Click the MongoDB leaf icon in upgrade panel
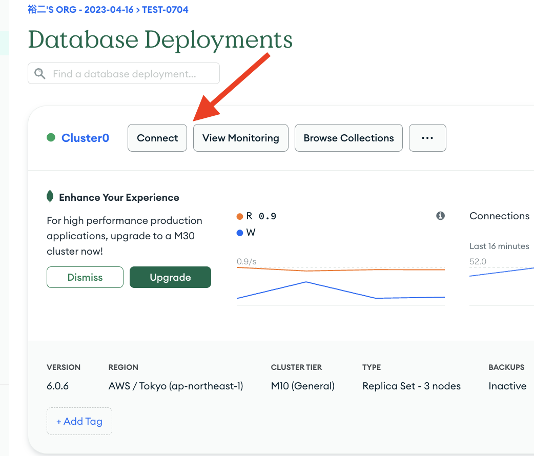Viewport: 534px width, 456px height. click(50, 196)
